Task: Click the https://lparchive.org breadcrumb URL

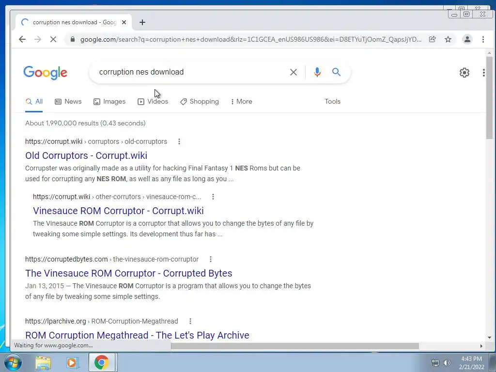Action: (102, 322)
